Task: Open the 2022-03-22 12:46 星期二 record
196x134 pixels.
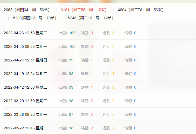Action: [x=26, y=128]
